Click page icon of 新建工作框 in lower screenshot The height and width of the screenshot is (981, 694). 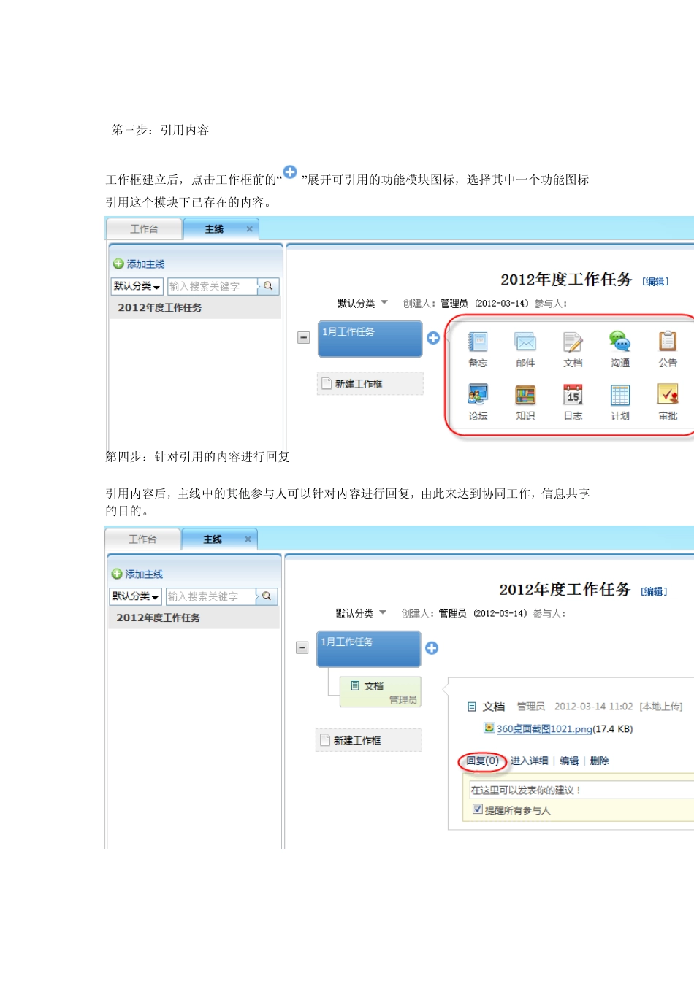tap(325, 740)
